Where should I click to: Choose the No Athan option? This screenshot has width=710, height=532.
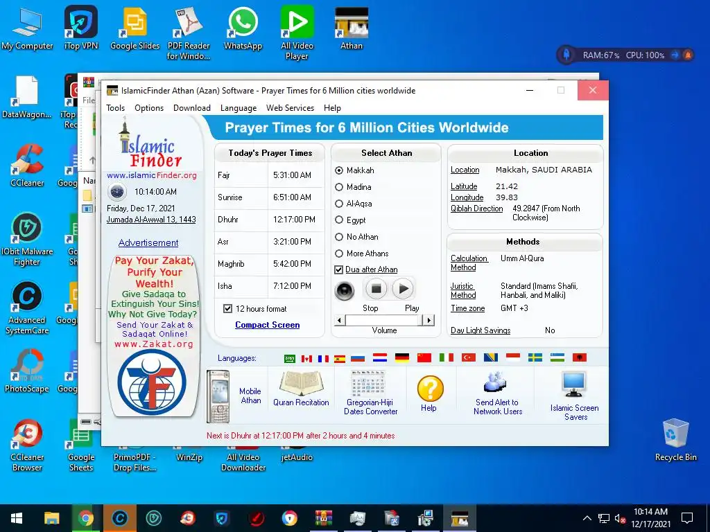tap(338, 237)
